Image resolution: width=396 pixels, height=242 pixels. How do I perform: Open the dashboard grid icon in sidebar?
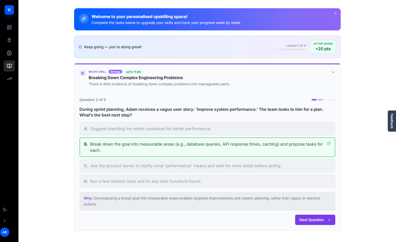click(x=9, y=27)
